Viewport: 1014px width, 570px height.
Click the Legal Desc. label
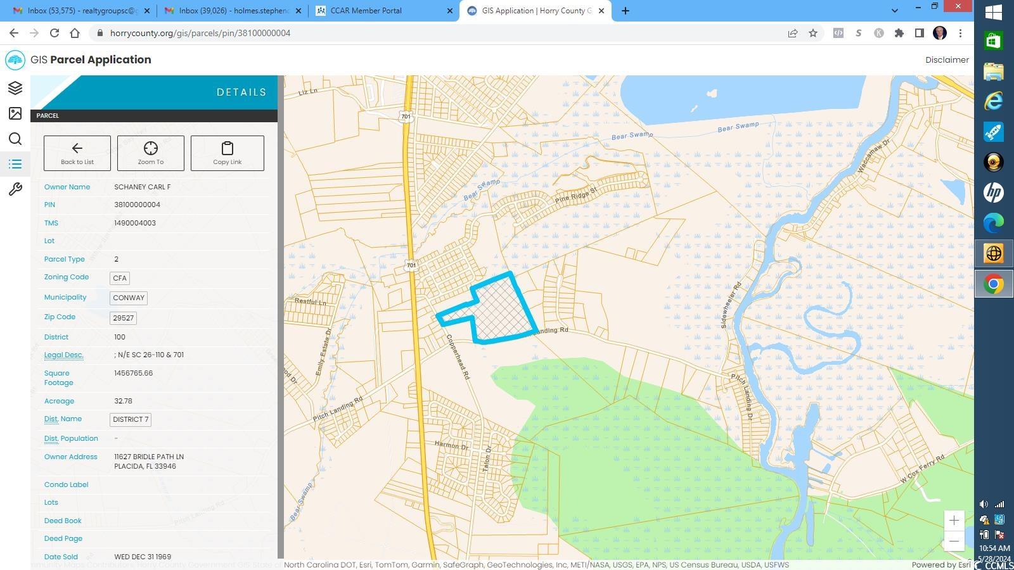pyautogui.click(x=63, y=355)
